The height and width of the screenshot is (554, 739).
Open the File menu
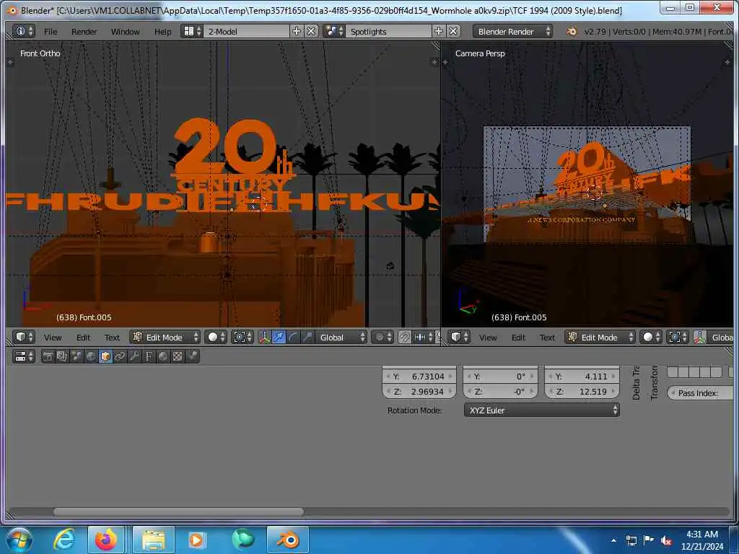click(x=51, y=32)
